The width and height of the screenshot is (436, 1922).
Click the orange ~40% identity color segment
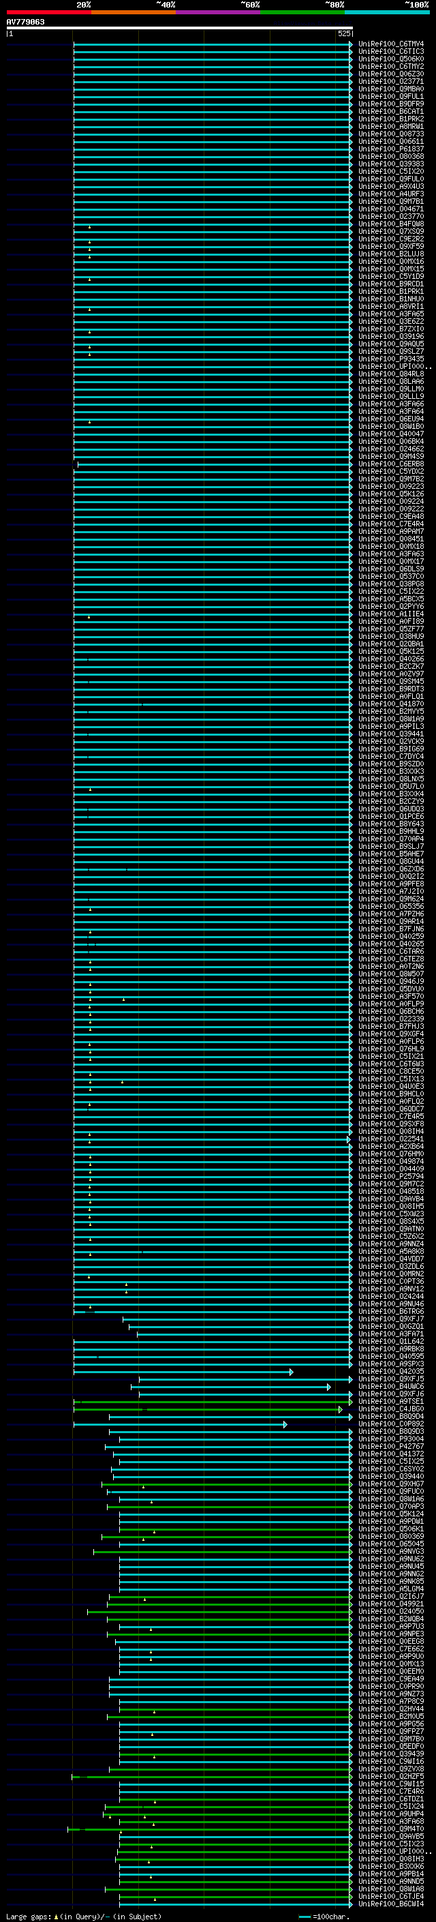point(134,12)
